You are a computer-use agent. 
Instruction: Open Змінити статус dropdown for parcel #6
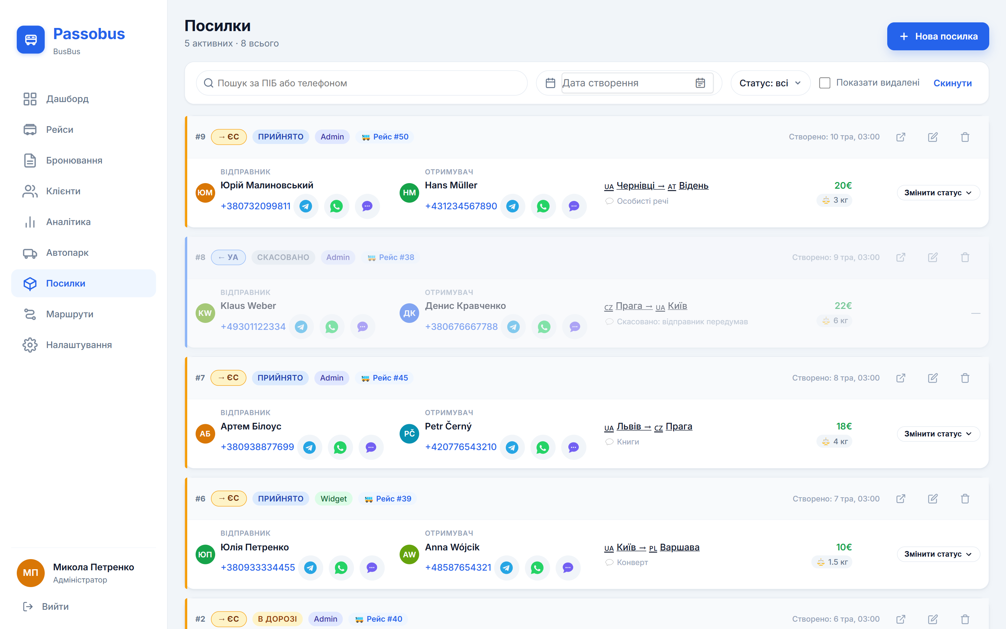point(938,554)
